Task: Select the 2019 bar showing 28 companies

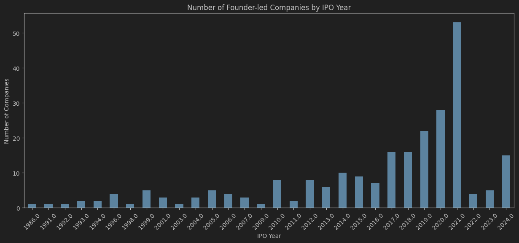Action: (440, 158)
